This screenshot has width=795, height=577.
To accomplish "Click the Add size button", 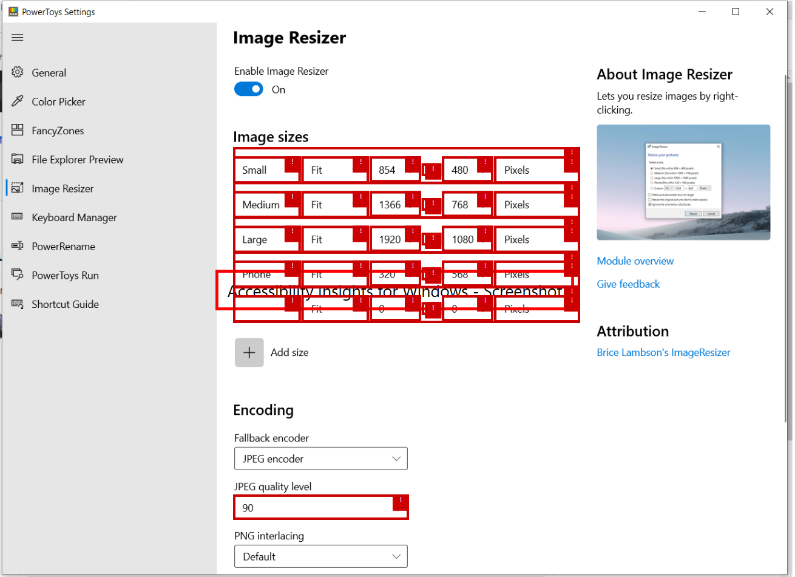I will [249, 352].
